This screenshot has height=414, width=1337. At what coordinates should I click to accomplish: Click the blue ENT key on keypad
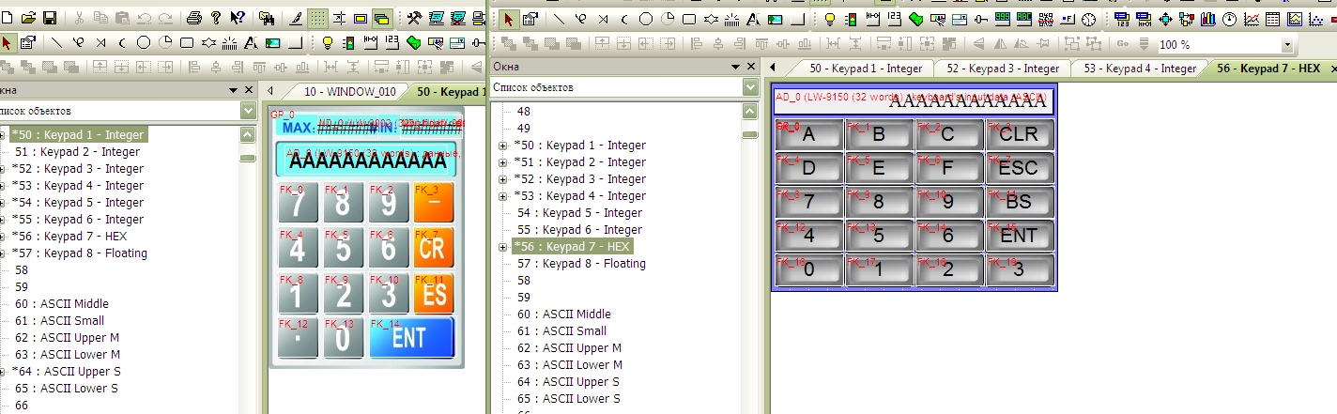point(411,338)
